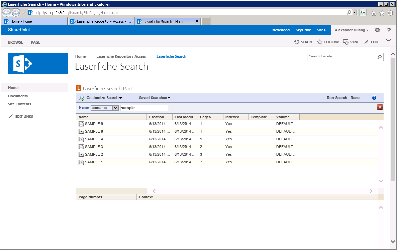
Task: Click the SHARE page button
Action: pyautogui.click(x=304, y=42)
